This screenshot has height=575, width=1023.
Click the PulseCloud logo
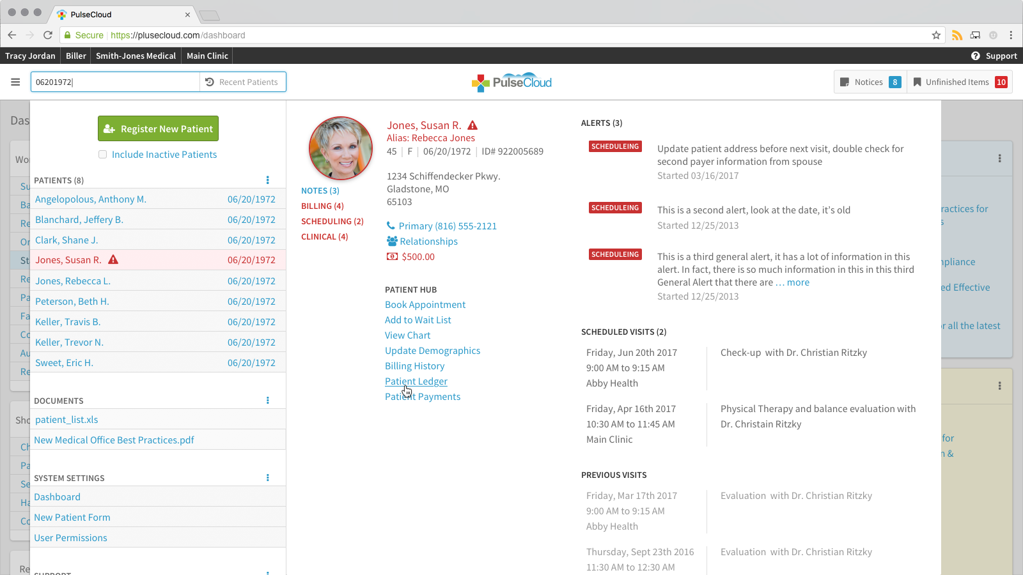(511, 82)
